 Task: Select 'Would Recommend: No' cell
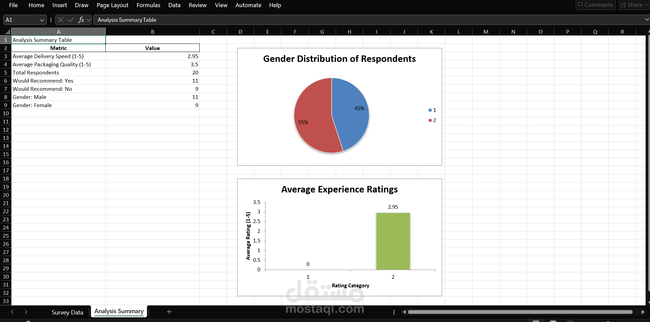[58, 89]
